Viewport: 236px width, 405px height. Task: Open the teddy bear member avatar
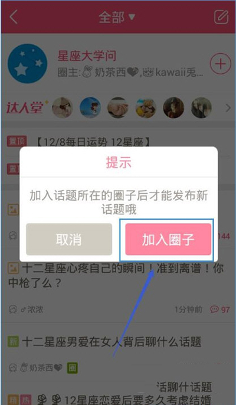146,107
